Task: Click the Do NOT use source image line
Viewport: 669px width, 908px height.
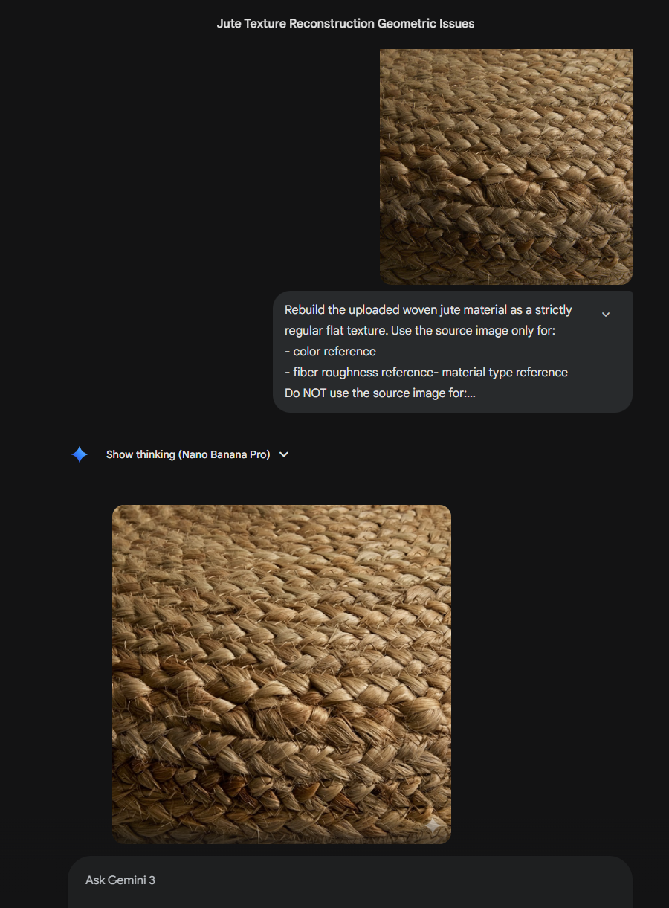Action: pyautogui.click(x=380, y=393)
